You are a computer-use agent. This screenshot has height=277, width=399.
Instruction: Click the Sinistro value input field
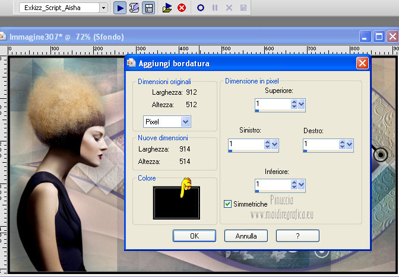tap(246, 144)
